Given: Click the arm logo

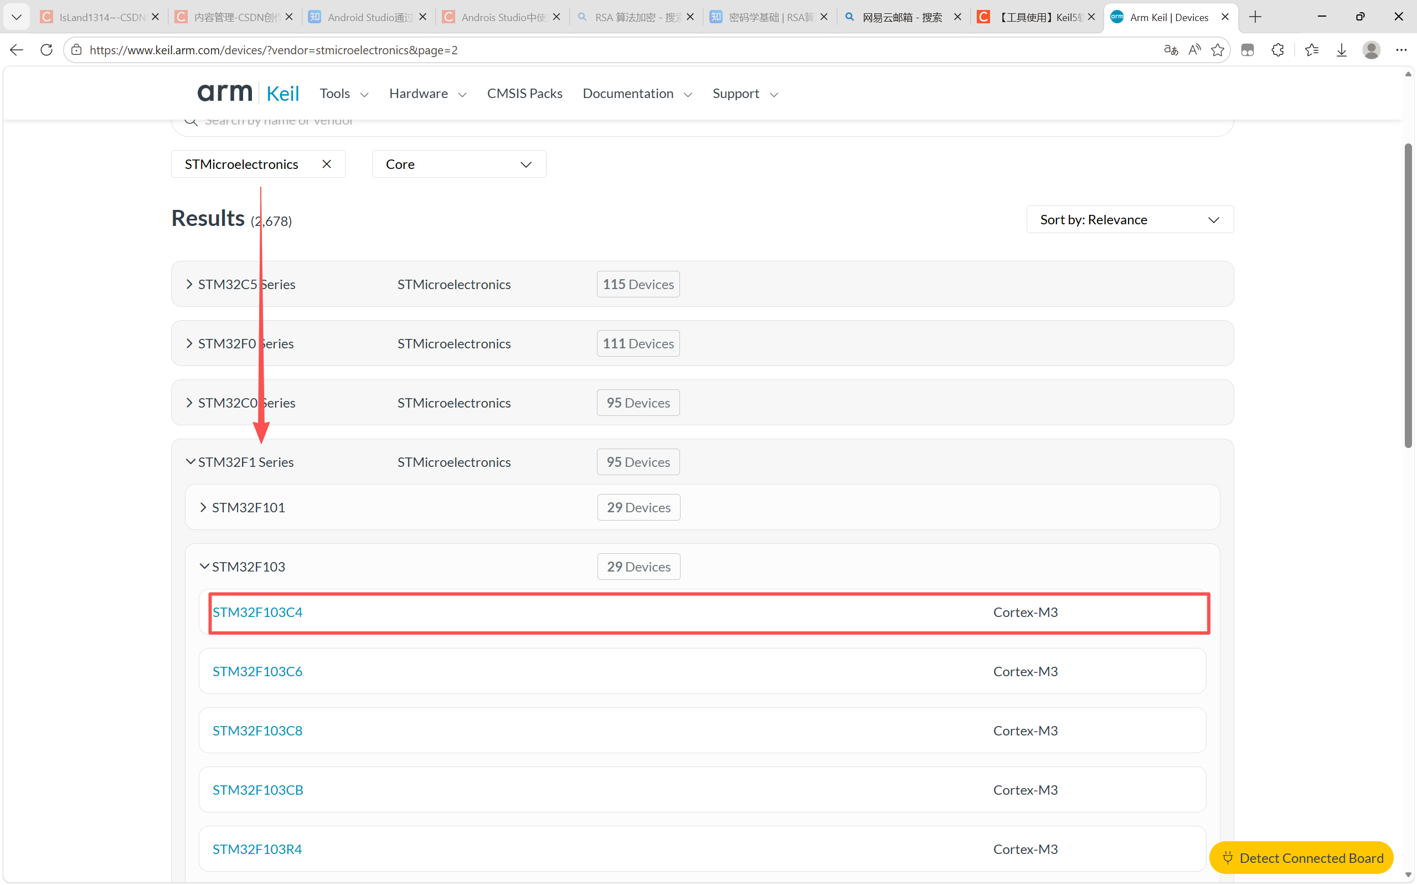Looking at the screenshot, I should (x=225, y=92).
